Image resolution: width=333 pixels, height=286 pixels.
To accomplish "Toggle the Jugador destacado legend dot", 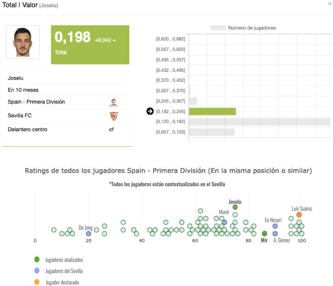I will click(37, 282).
